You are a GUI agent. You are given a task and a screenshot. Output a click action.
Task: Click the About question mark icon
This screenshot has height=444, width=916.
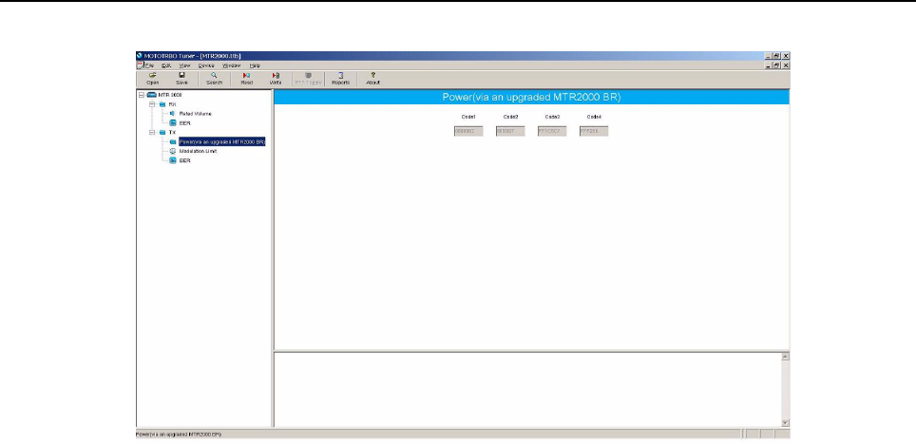coord(372,75)
